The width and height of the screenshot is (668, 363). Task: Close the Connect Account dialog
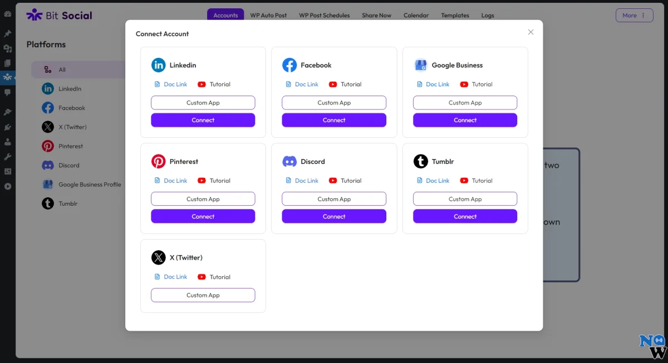(531, 32)
